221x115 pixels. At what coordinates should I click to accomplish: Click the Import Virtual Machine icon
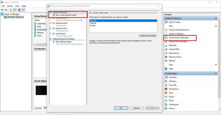166,30
